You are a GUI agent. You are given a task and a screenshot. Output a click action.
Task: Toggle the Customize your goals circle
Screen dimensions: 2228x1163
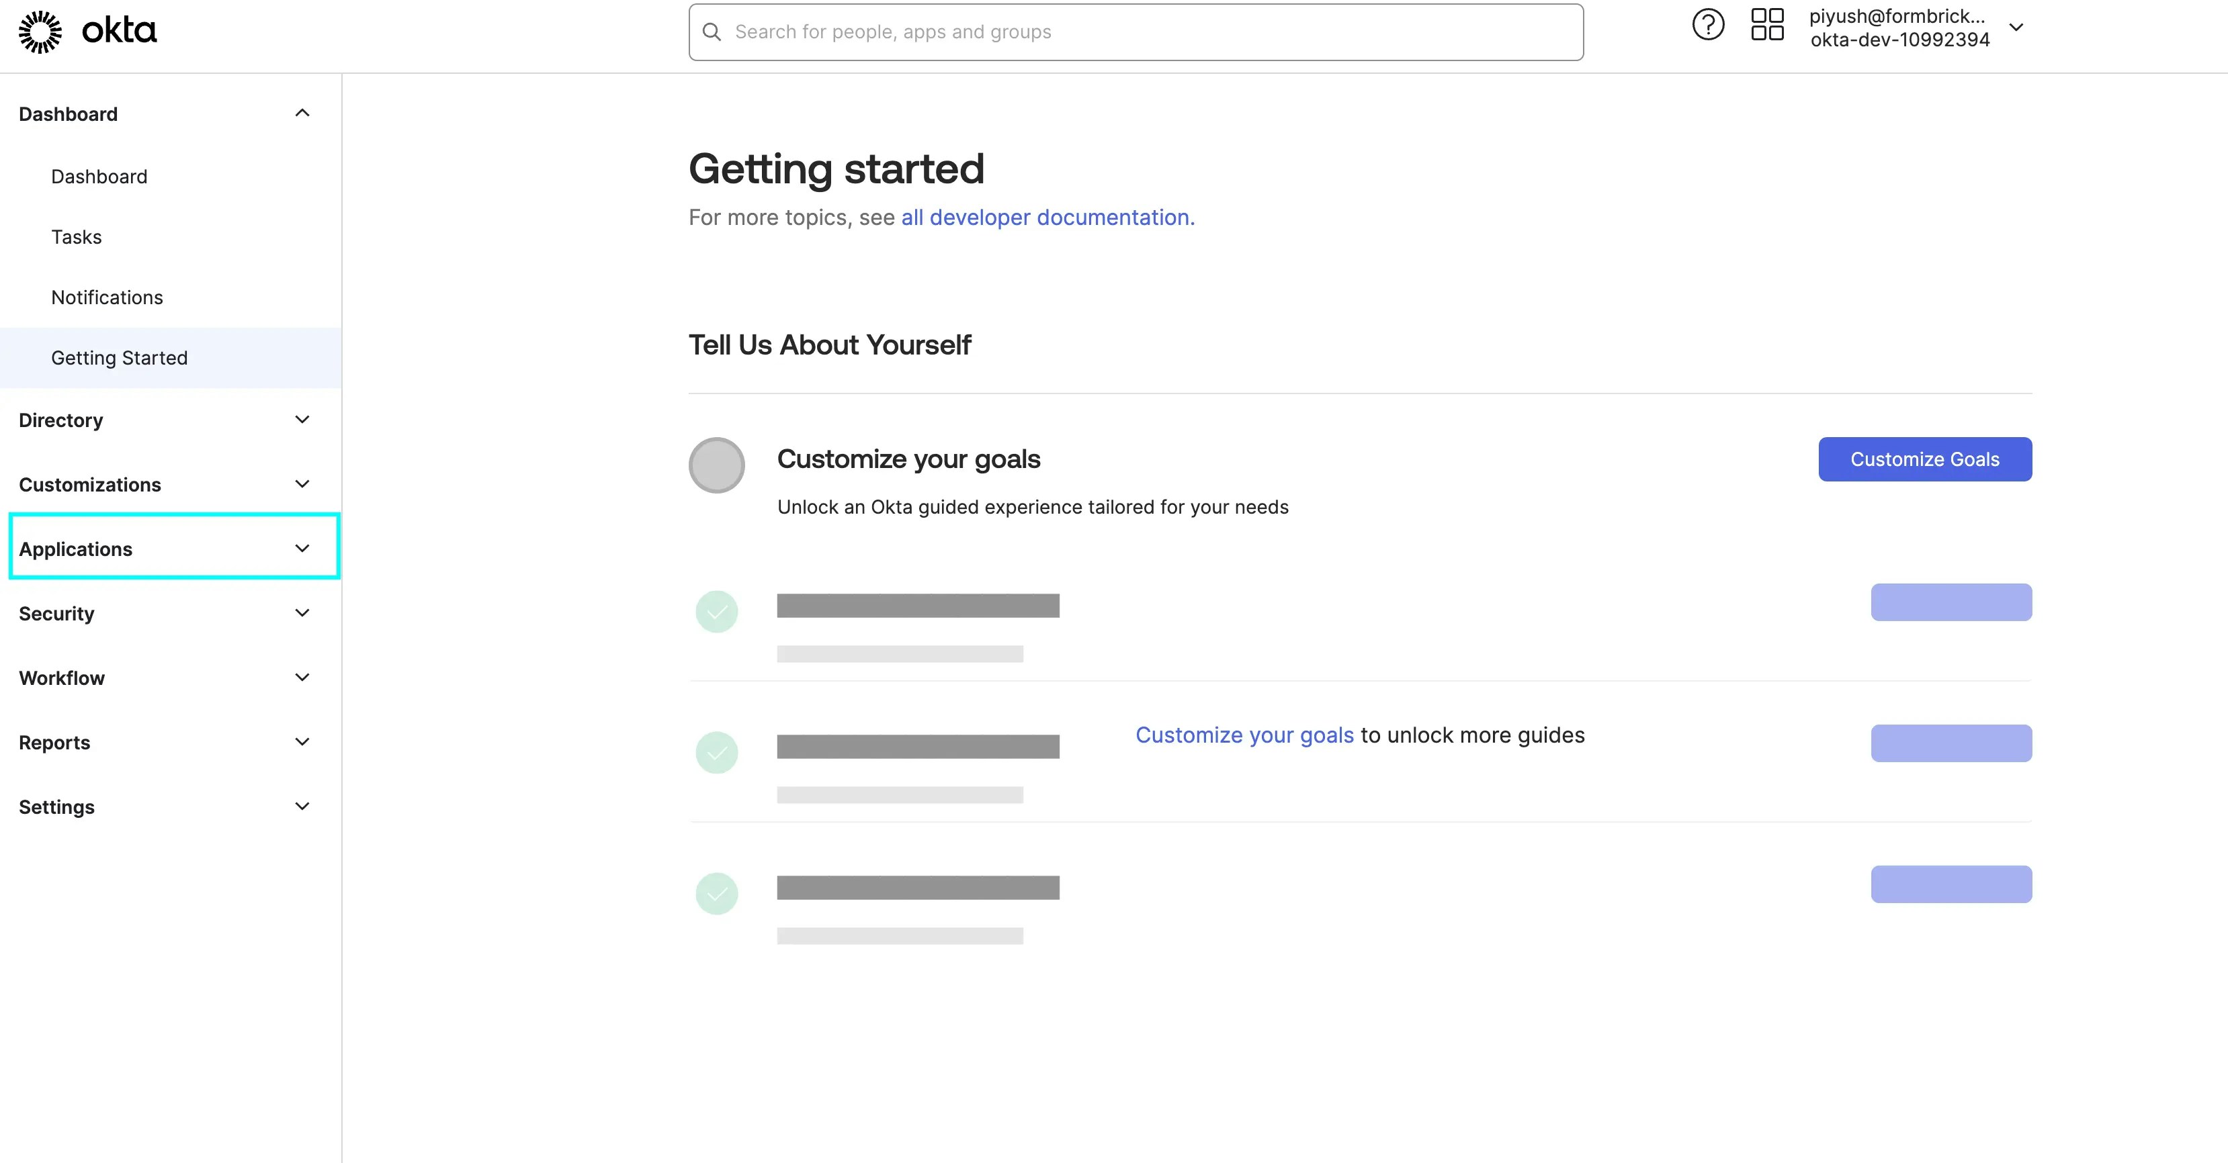716,465
